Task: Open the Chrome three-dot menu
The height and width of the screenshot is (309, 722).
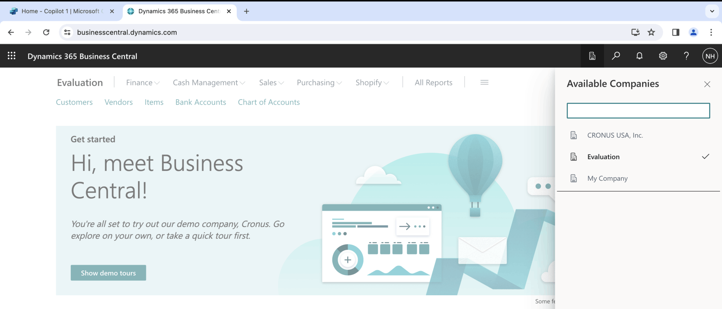Action: (x=711, y=32)
